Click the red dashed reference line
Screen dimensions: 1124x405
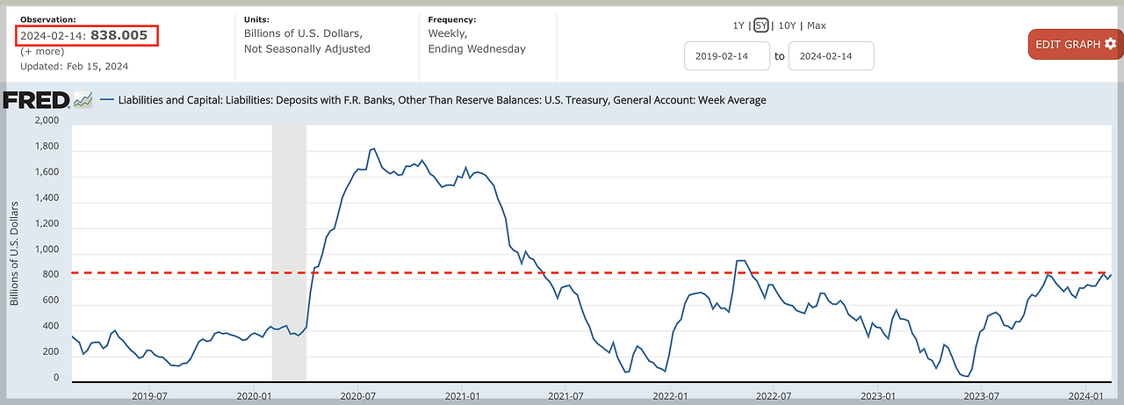[x=593, y=273]
